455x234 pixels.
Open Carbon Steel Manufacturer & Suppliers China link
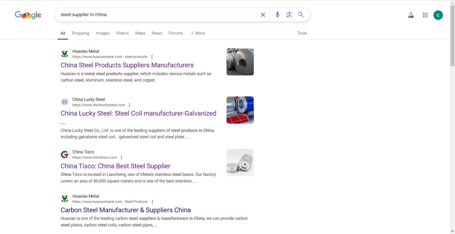coord(126,210)
